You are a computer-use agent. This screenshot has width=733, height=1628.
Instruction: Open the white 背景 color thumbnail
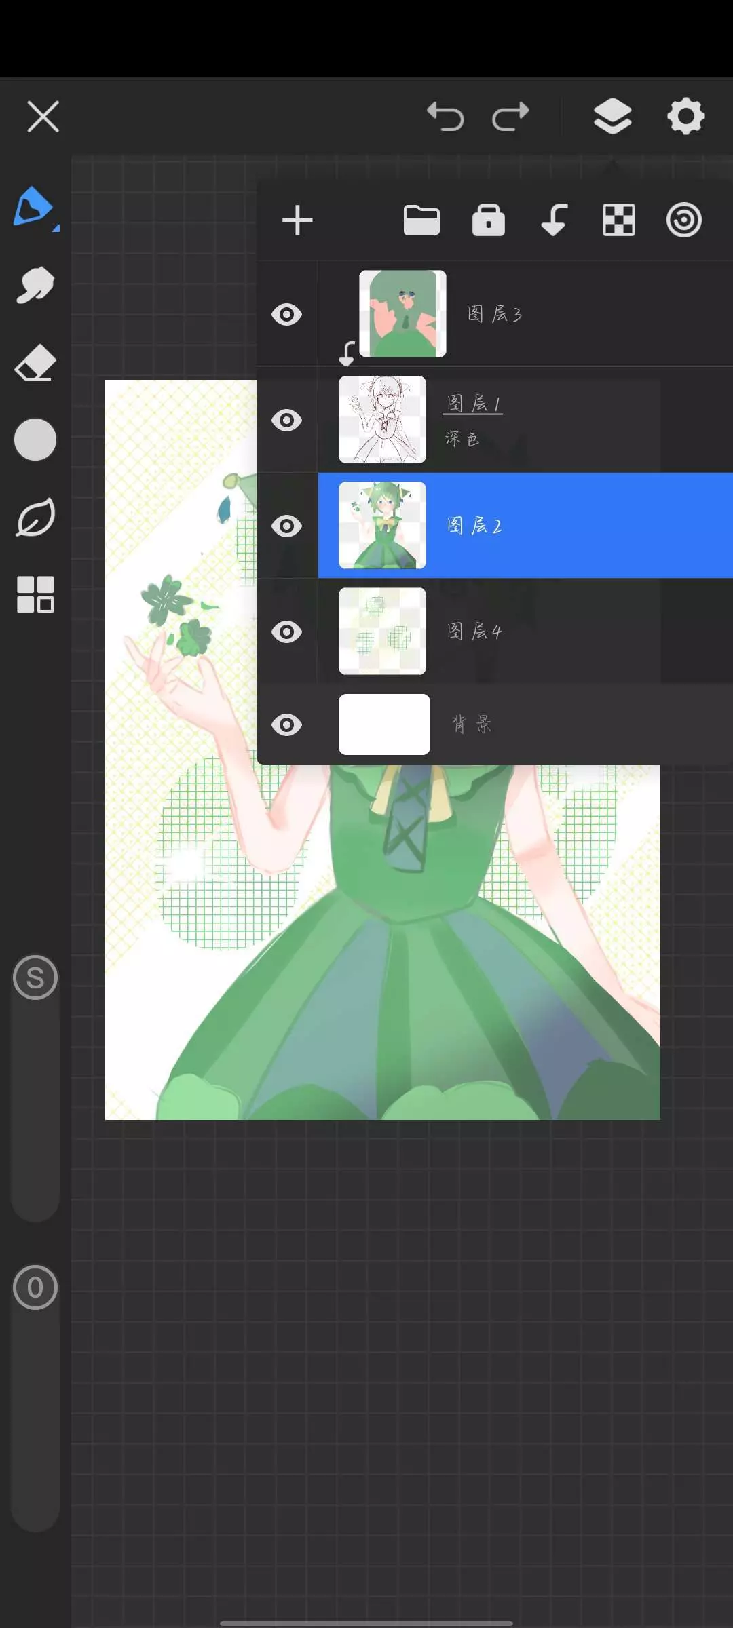384,724
